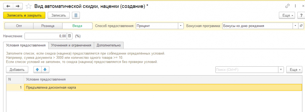The height and width of the screenshot is (112, 305).
Task: Open top Еще dropdown menu
Action: point(287,15)
